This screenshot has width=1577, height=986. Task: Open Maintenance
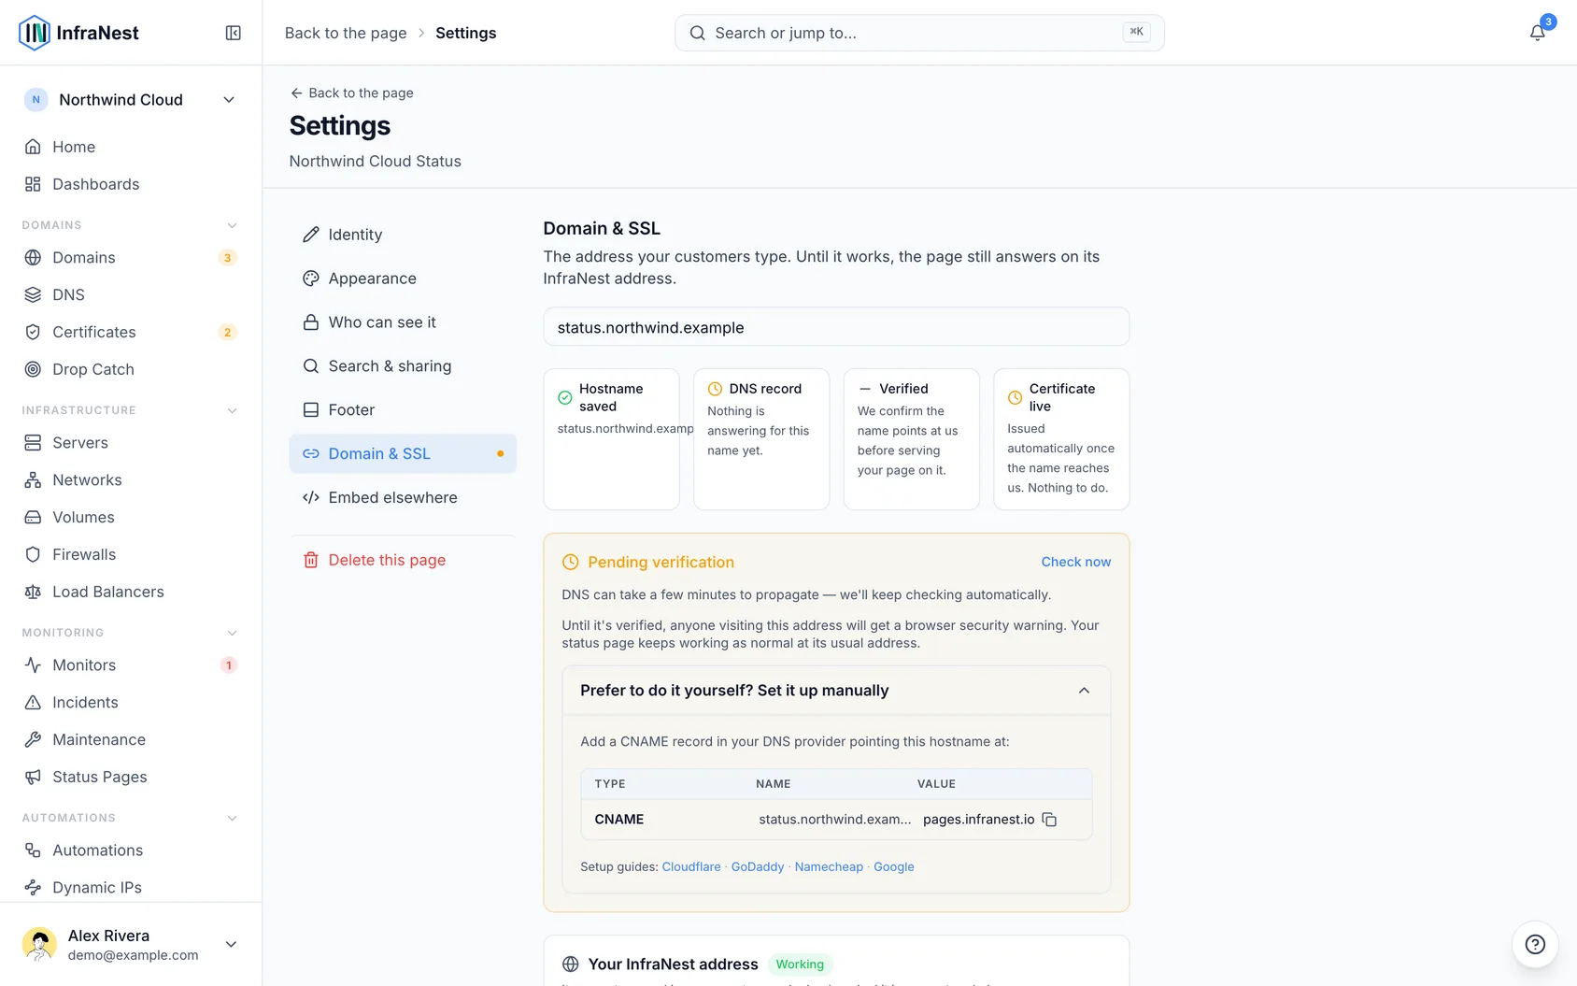(131, 739)
